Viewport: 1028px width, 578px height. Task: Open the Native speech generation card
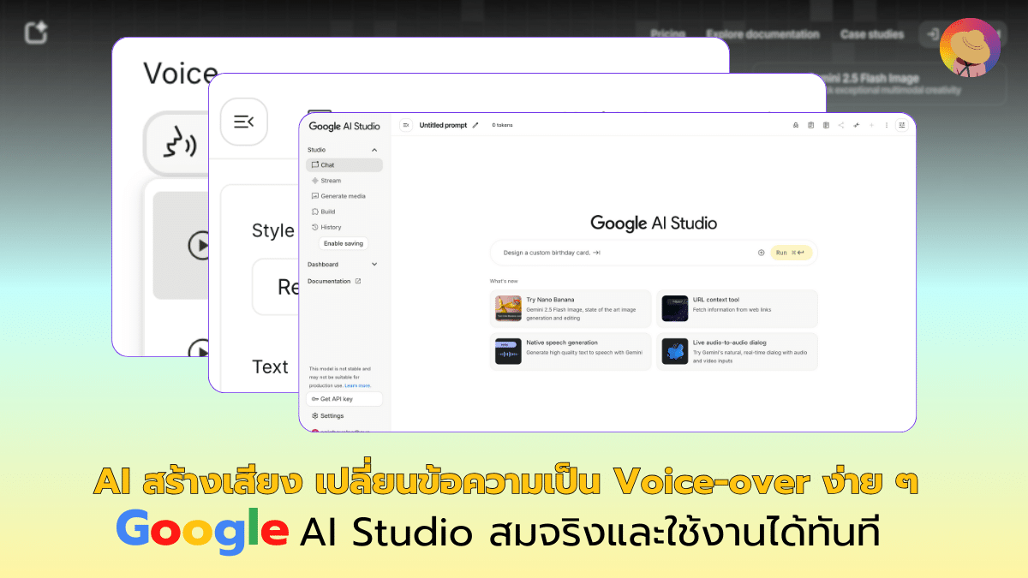571,351
